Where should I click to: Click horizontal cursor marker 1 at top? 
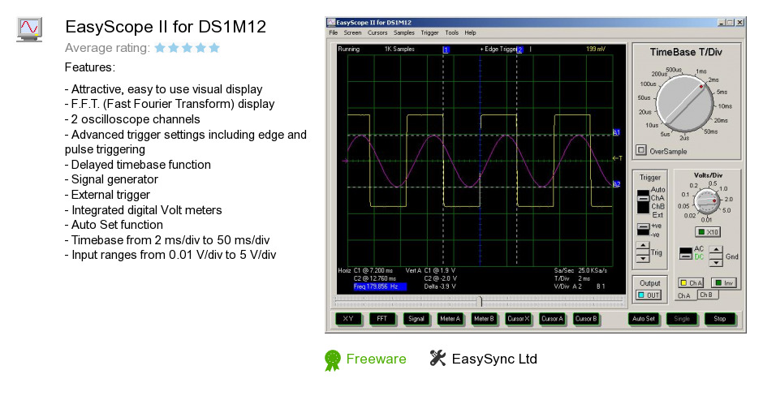446,49
